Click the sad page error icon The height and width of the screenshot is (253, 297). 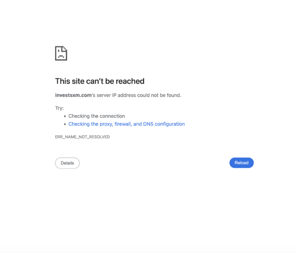pos(61,53)
